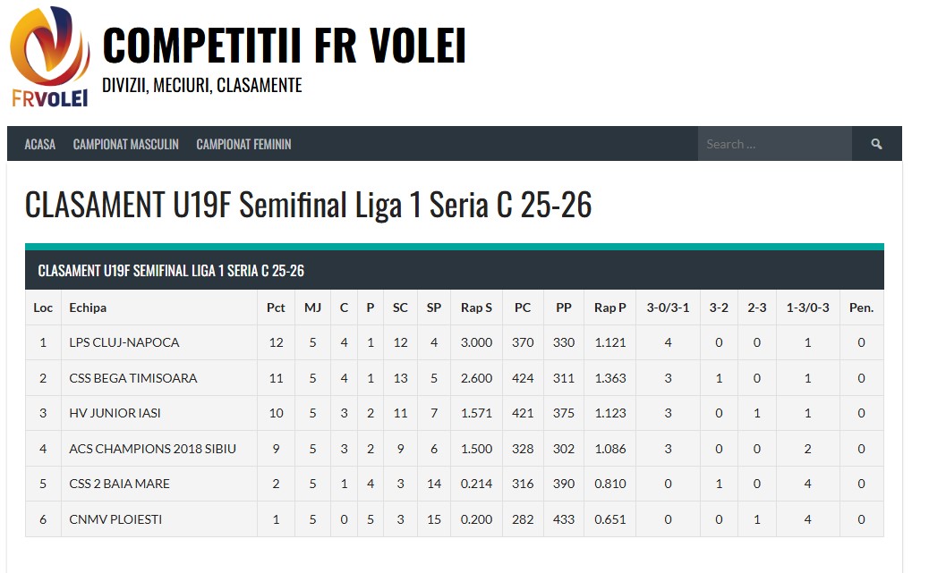Click the Loc column header

[x=43, y=308]
